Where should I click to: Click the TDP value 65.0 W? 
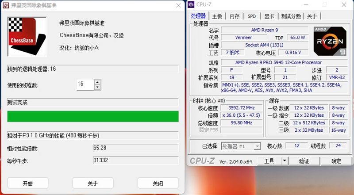tap(297, 38)
